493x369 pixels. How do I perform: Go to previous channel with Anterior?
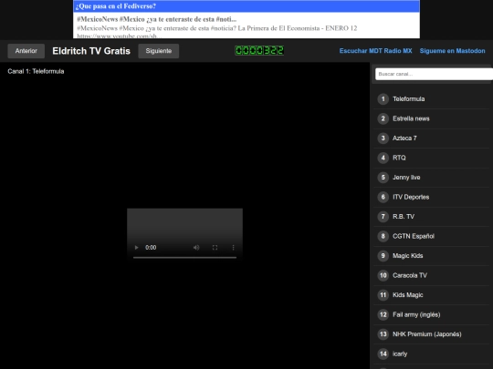[x=26, y=51]
